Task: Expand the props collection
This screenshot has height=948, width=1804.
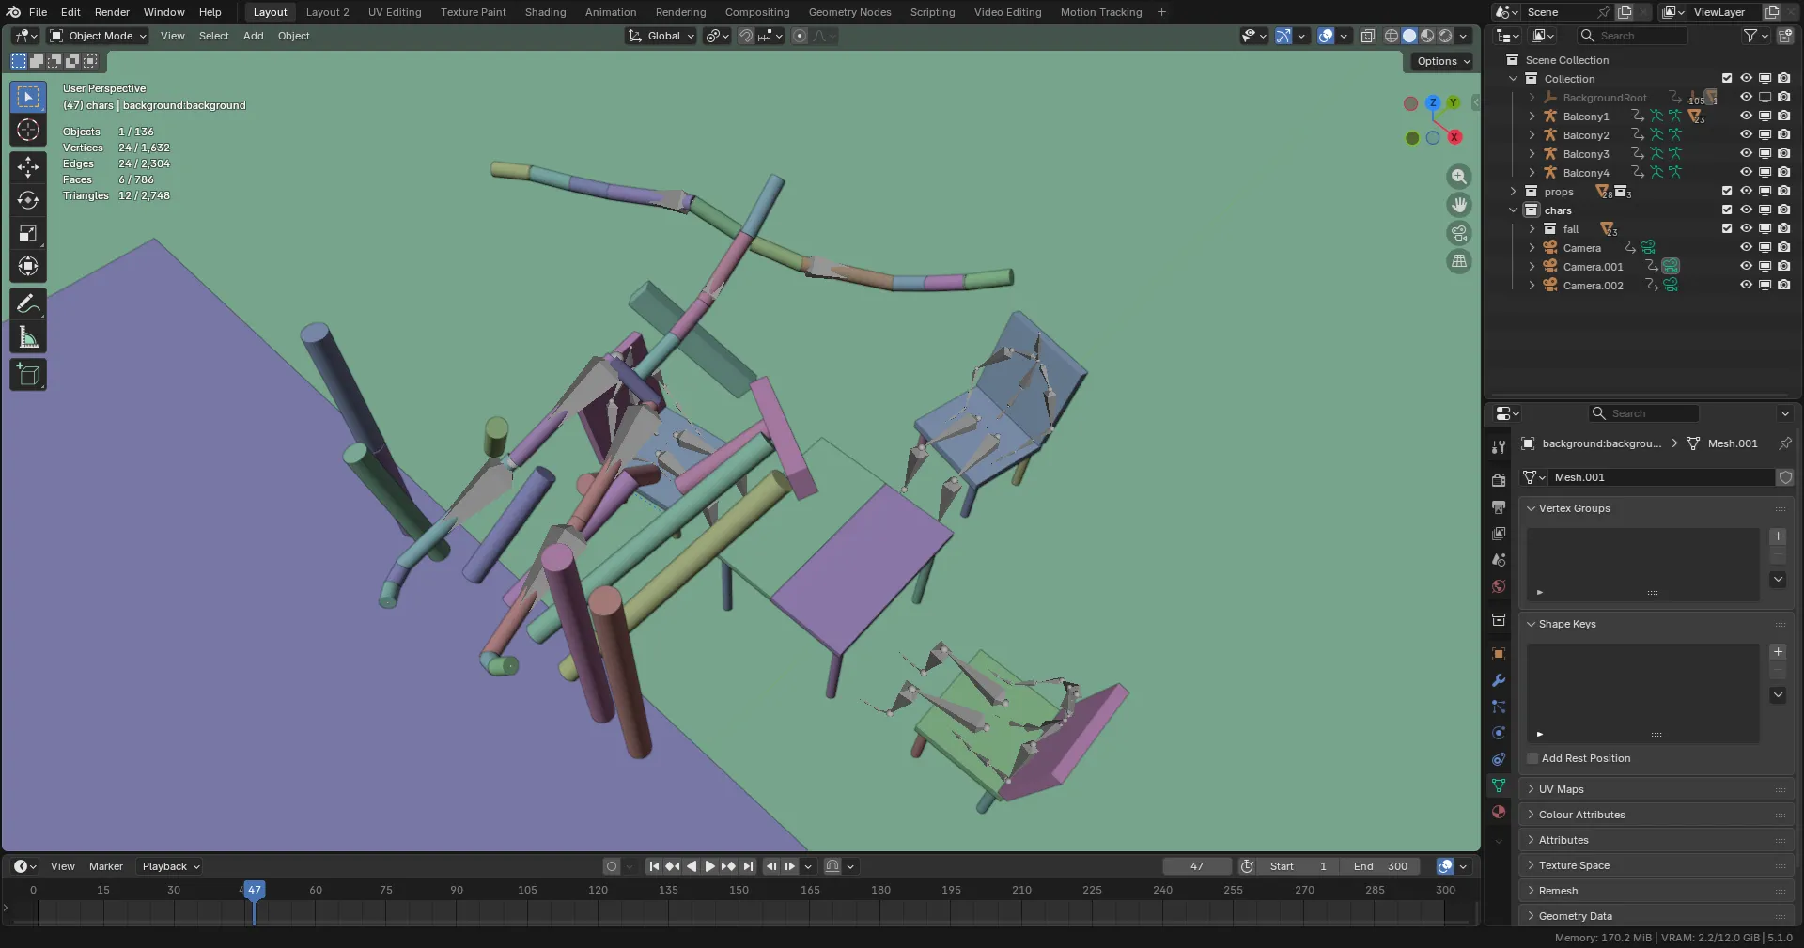Action: [1513, 192]
